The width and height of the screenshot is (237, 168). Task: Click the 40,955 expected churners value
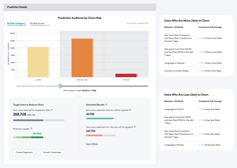(x=90, y=114)
